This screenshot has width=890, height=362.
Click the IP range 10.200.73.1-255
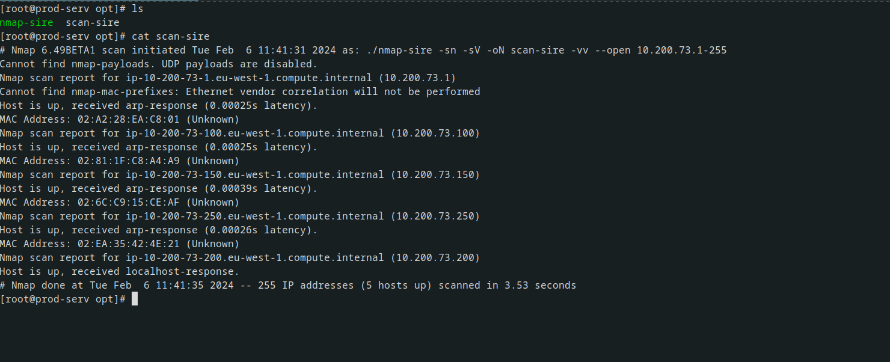pos(682,51)
